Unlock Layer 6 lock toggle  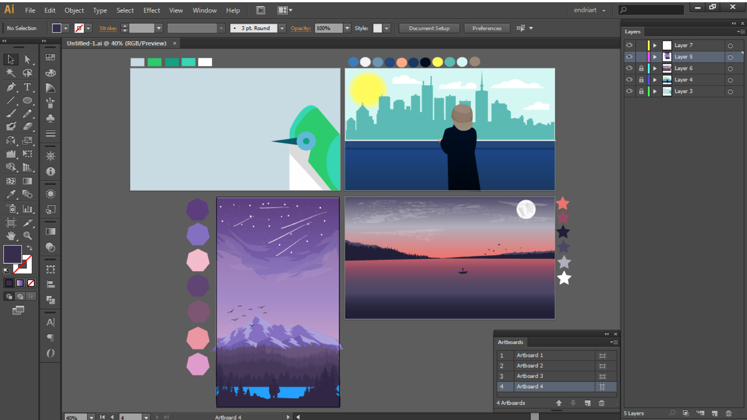641,68
